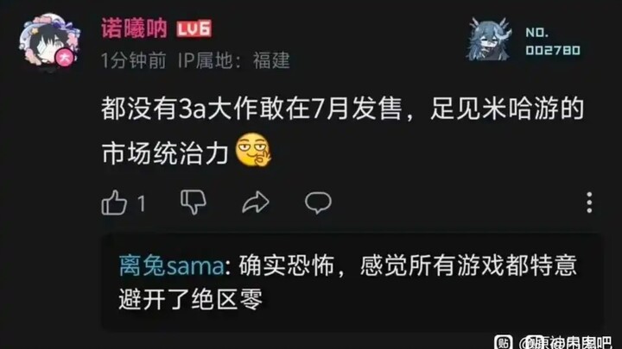
Task: Tap the main comment text about 米哈游
Action: [x=343, y=131]
